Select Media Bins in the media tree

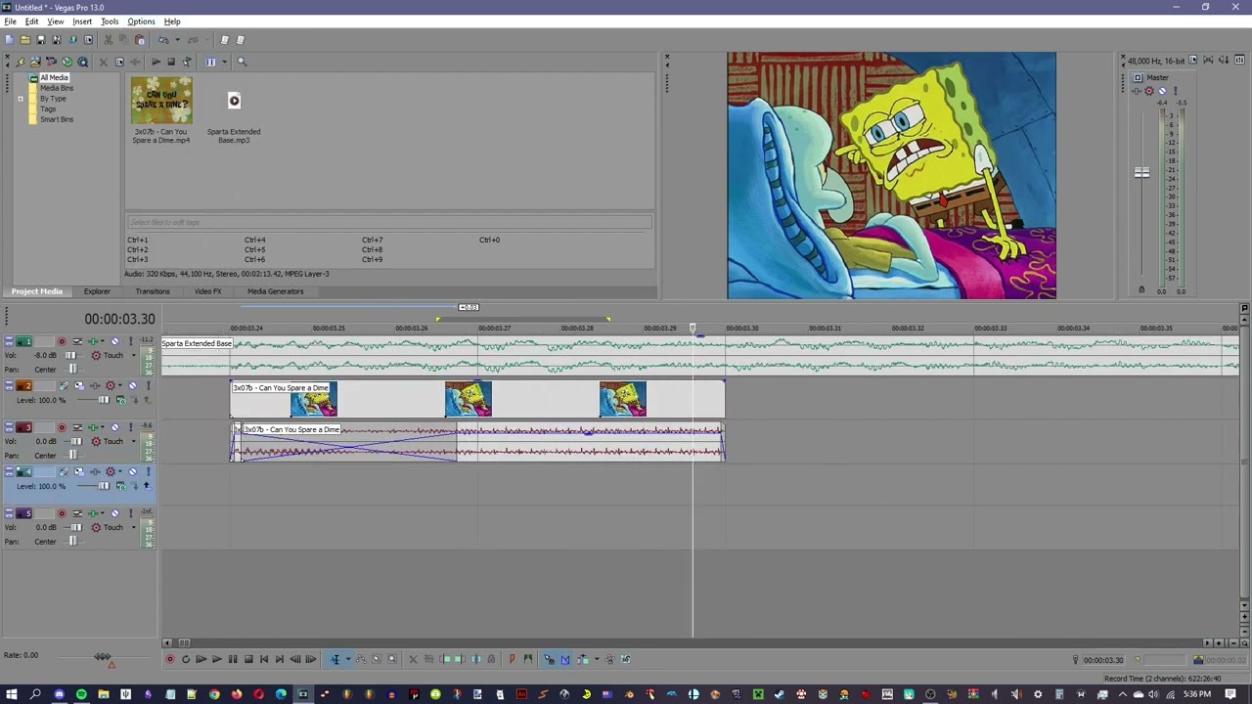(x=57, y=88)
